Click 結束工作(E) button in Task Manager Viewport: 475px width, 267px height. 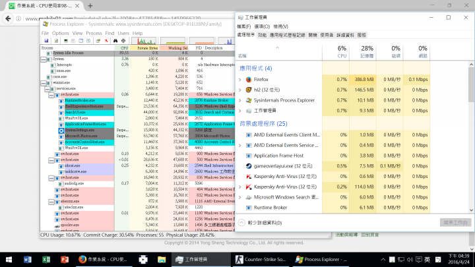(455, 223)
